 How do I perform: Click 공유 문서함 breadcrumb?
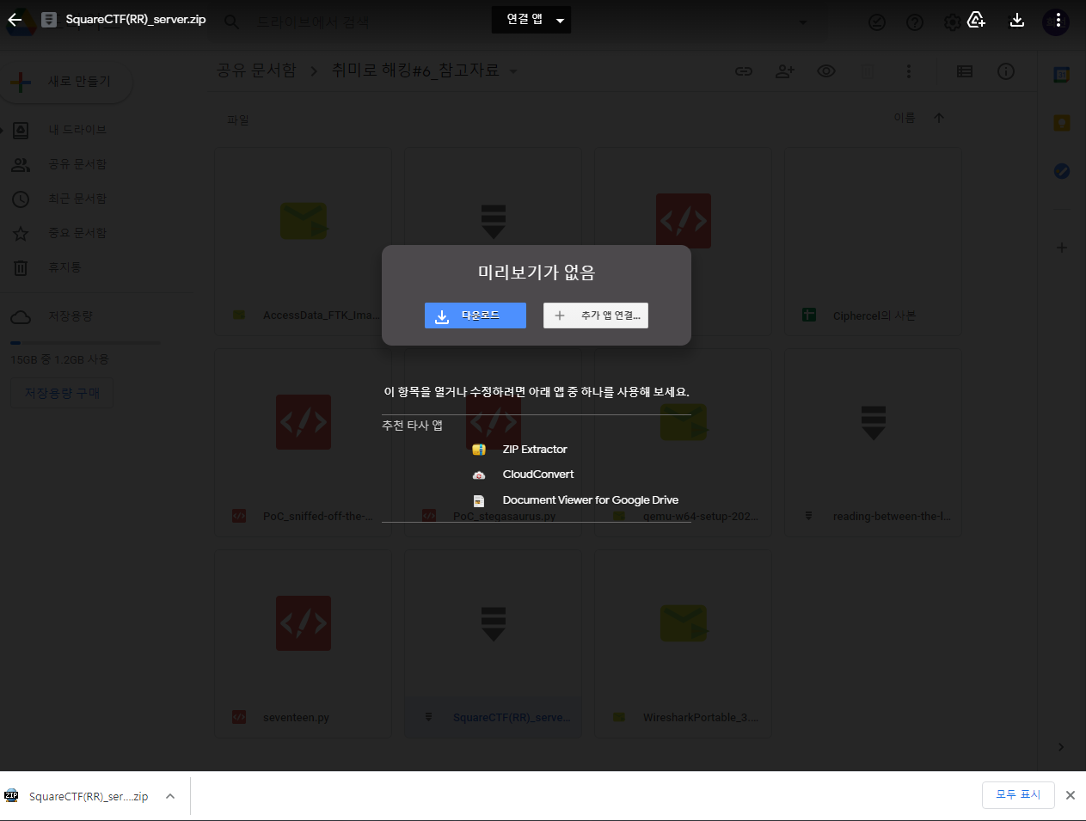tap(256, 70)
